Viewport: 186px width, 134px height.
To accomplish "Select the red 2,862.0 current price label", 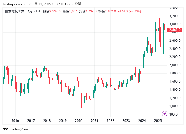I will (175, 30).
